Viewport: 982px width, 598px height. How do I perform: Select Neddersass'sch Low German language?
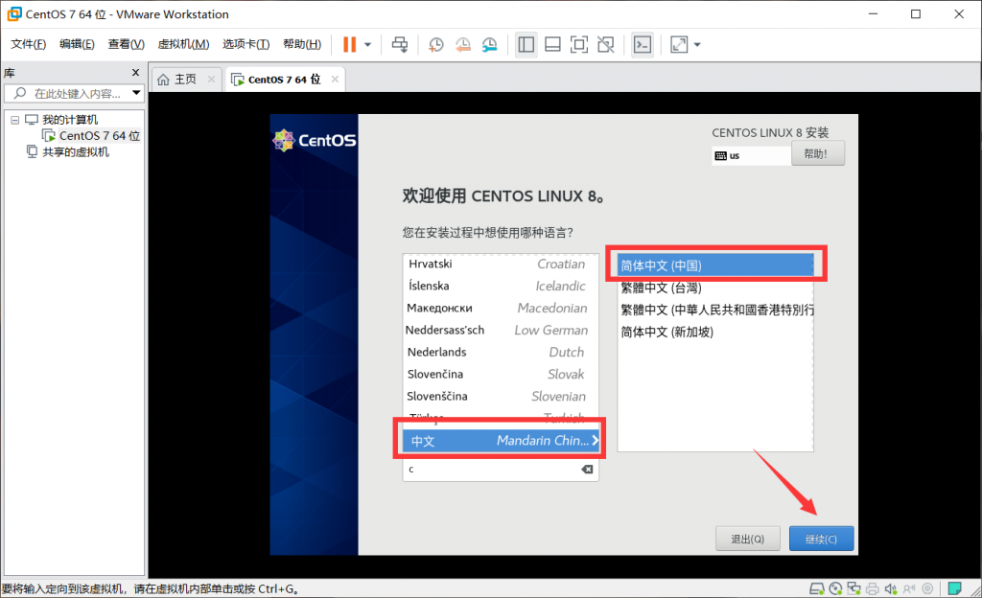tap(500, 330)
